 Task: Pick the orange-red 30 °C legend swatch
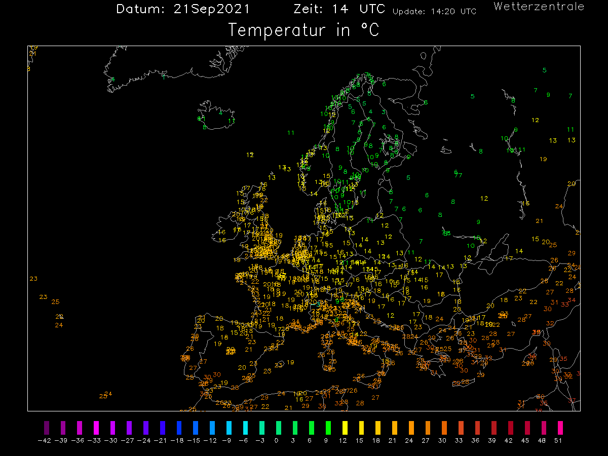[x=444, y=427]
